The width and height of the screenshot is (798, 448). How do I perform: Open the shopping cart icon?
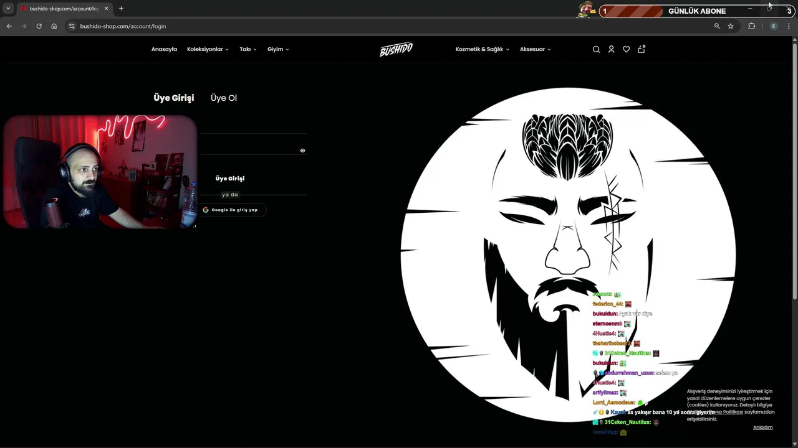click(x=642, y=49)
